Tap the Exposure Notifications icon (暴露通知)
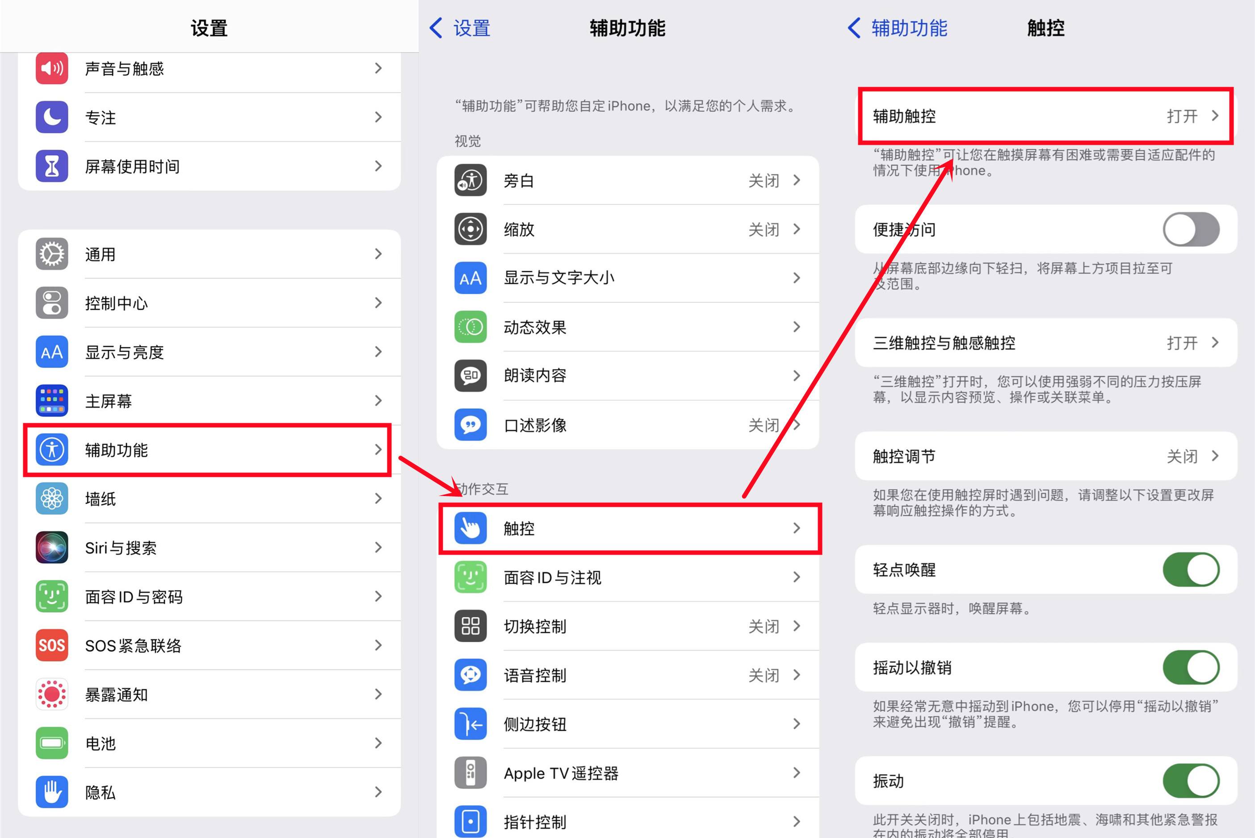Image resolution: width=1255 pixels, height=838 pixels. [x=52, y=694]
